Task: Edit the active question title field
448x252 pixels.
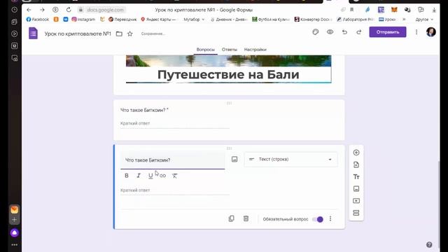Action: (173, 160)
